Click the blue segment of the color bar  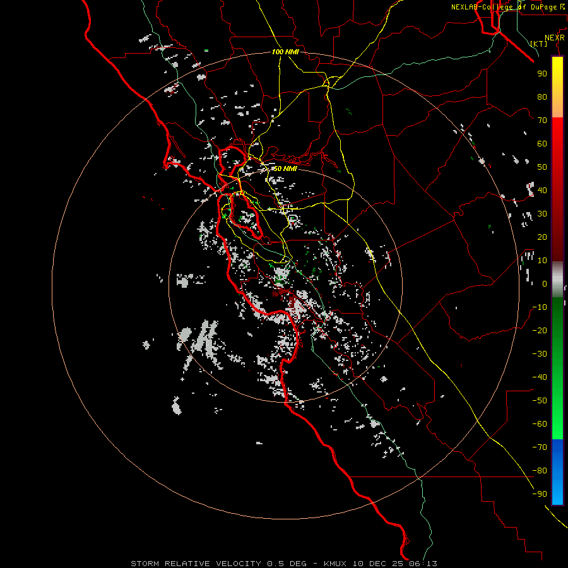coord(557,471)
